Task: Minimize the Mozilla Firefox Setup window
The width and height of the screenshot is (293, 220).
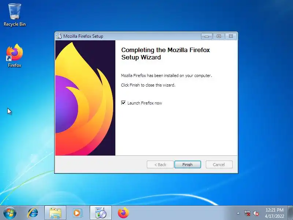Action: 207,36
